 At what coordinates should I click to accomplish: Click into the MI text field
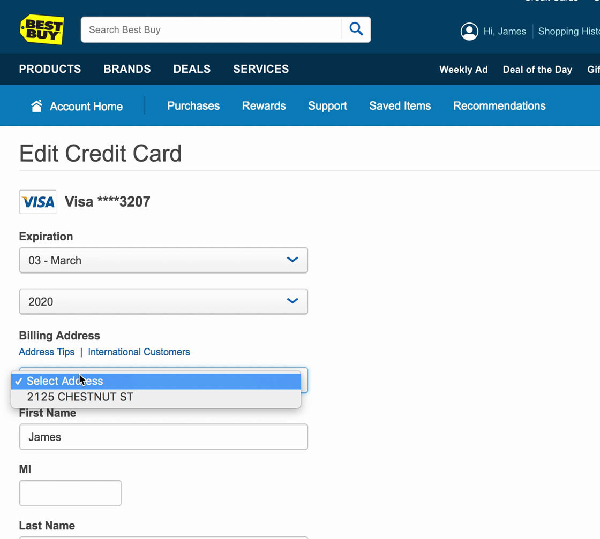pyautogui.click(x=70, y=493)
